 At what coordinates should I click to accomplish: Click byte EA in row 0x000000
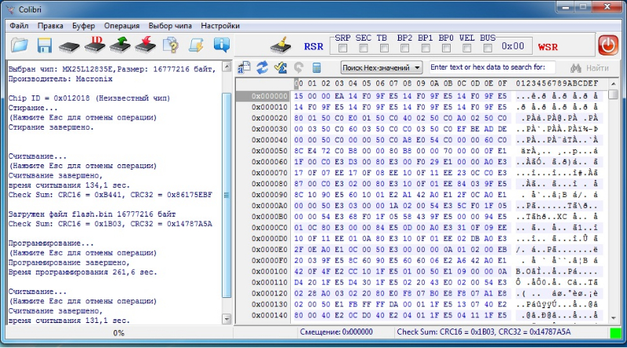[x=339, y=96]
